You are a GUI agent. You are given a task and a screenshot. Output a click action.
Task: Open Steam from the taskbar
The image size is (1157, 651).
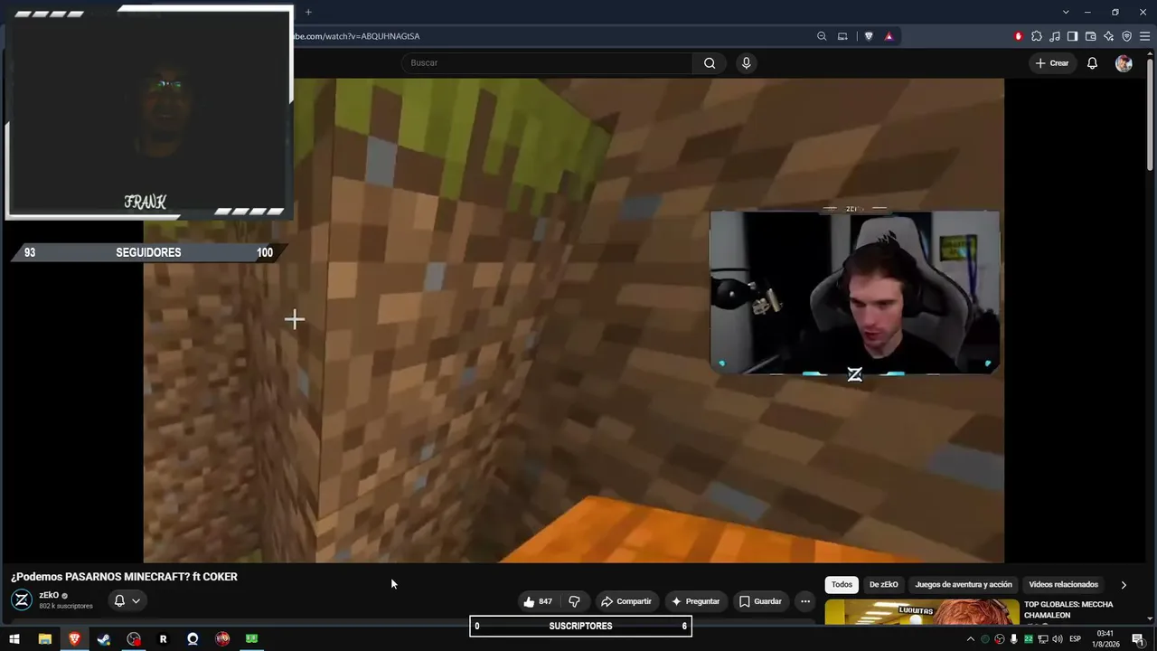(104, 639)
